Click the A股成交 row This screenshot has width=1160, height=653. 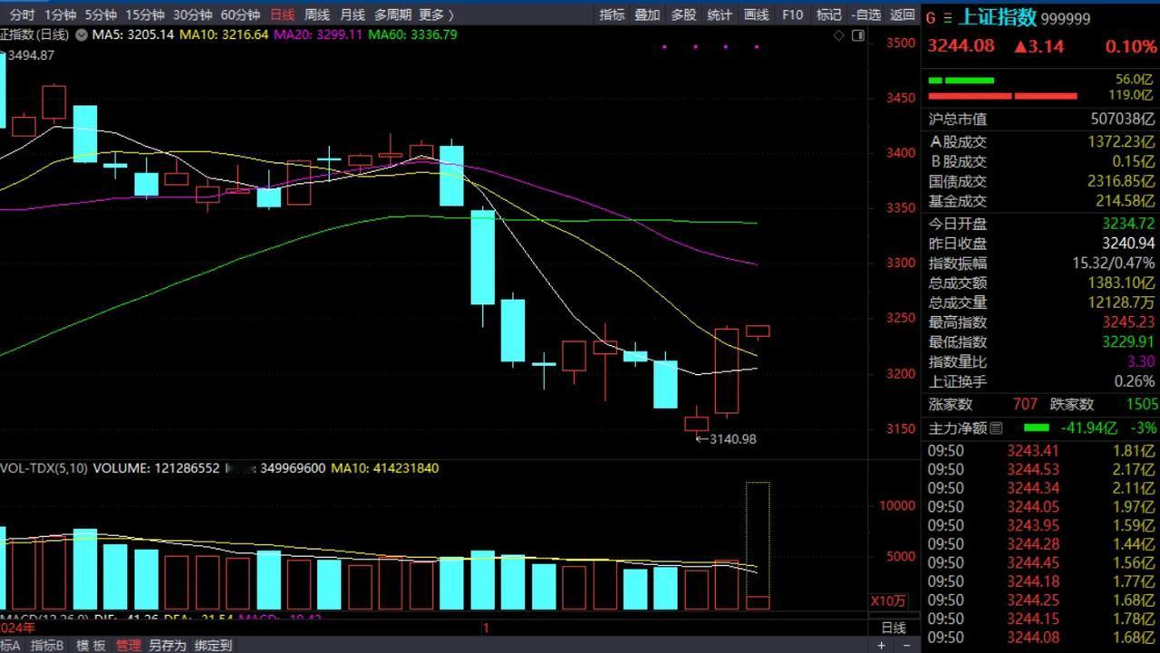pos(1041,141)
